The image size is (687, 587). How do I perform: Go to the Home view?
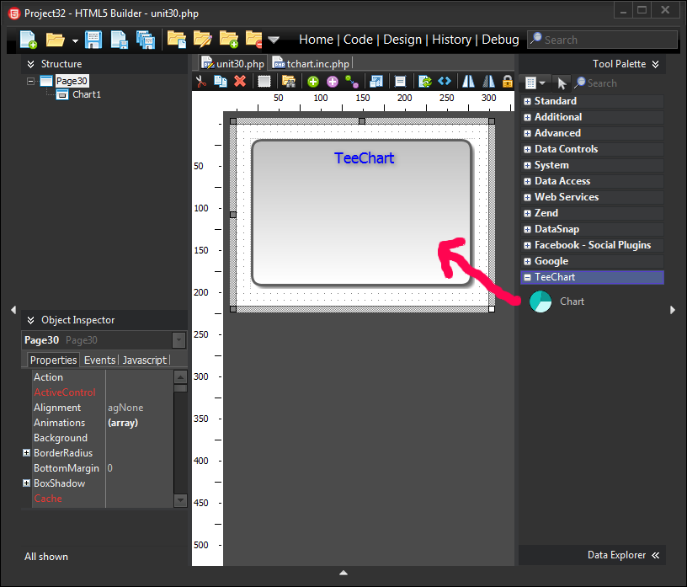316,40
